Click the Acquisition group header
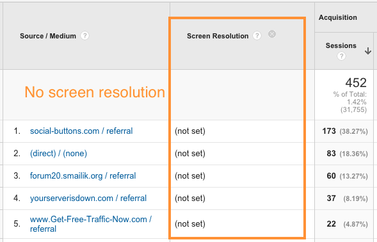 [x=338, y=17]
